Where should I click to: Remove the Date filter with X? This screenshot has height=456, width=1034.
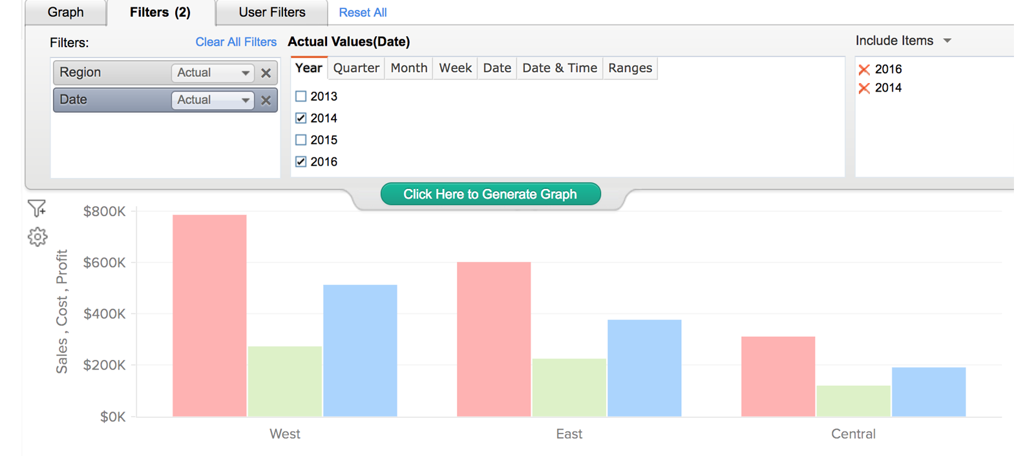[266, 100]
